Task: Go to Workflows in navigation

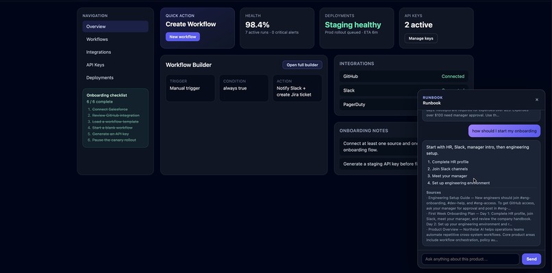Action: coord(116,40)
